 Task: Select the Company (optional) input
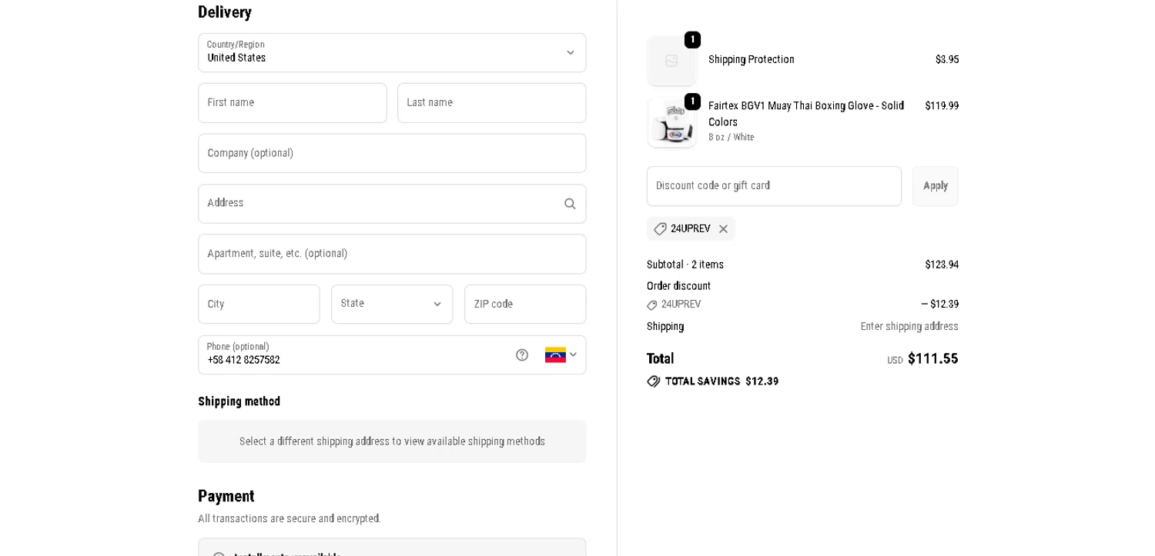(391, 153)
